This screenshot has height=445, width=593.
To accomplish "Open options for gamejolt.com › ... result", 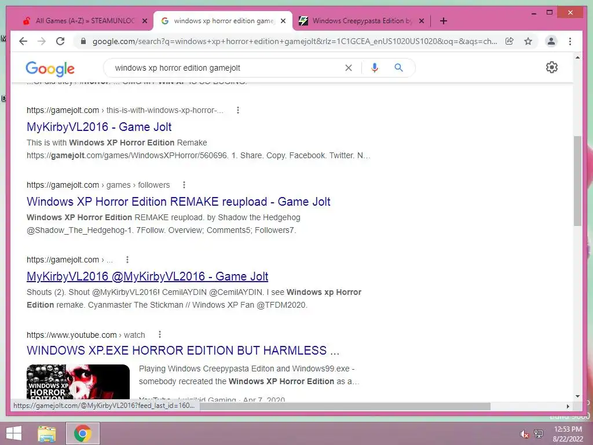I will 127,260.
